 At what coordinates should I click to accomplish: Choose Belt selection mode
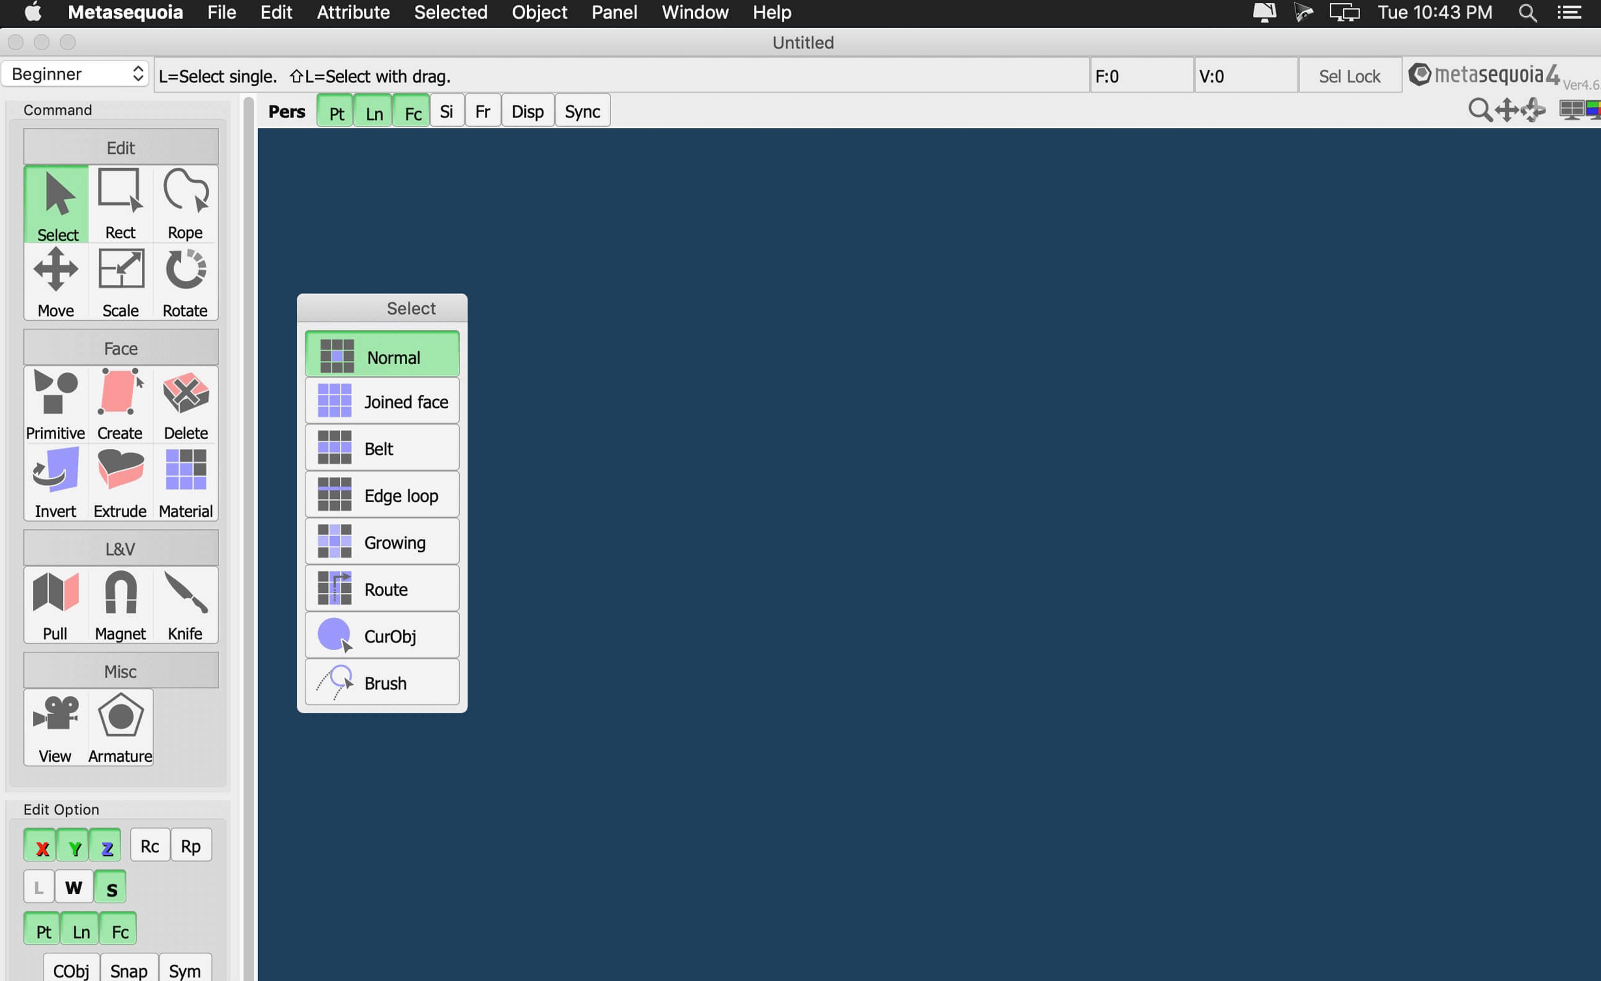pos(382,448)
